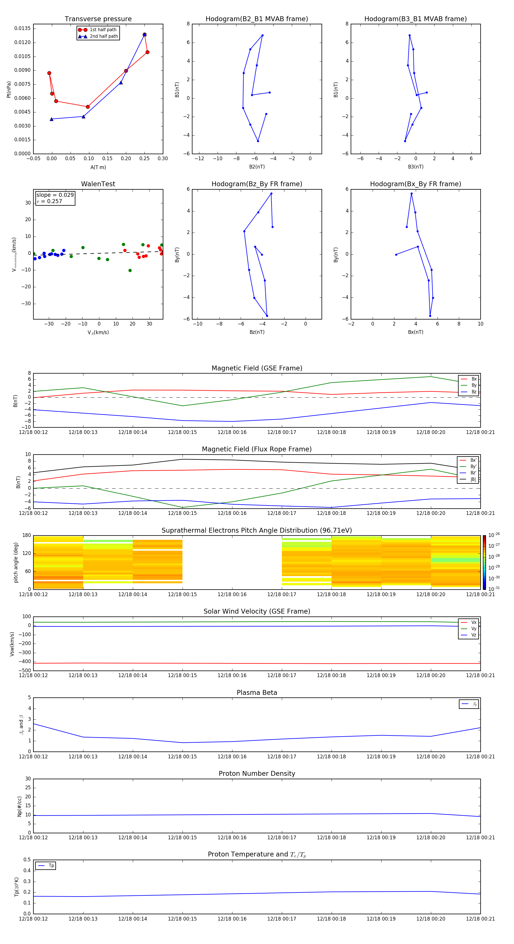514x944 pixels.
Task: Select the 10^-26 colorbar tick label
Action: pos(494,535)
